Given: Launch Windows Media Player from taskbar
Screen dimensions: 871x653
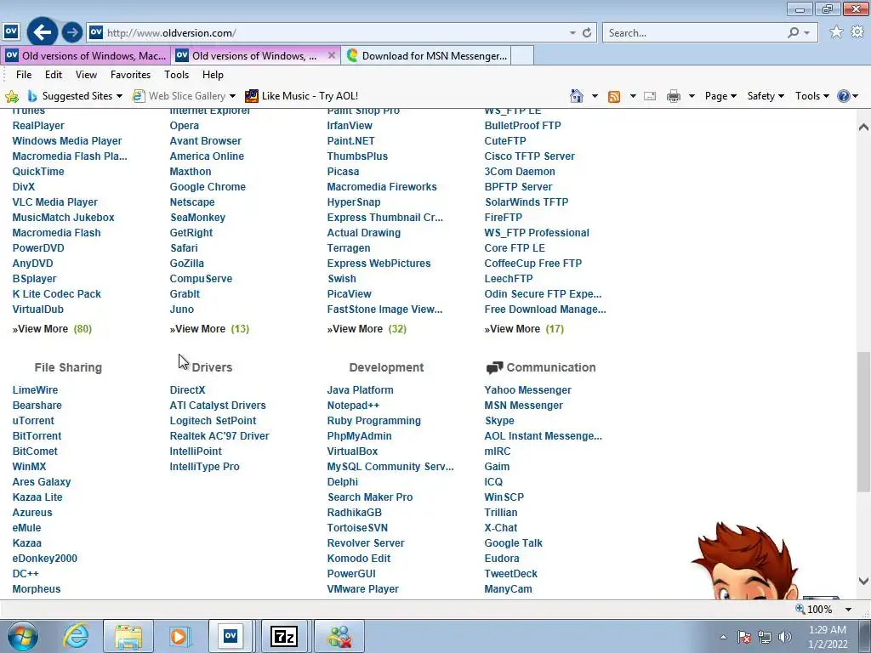Looking at the screenshot, I should pos(179,636).
